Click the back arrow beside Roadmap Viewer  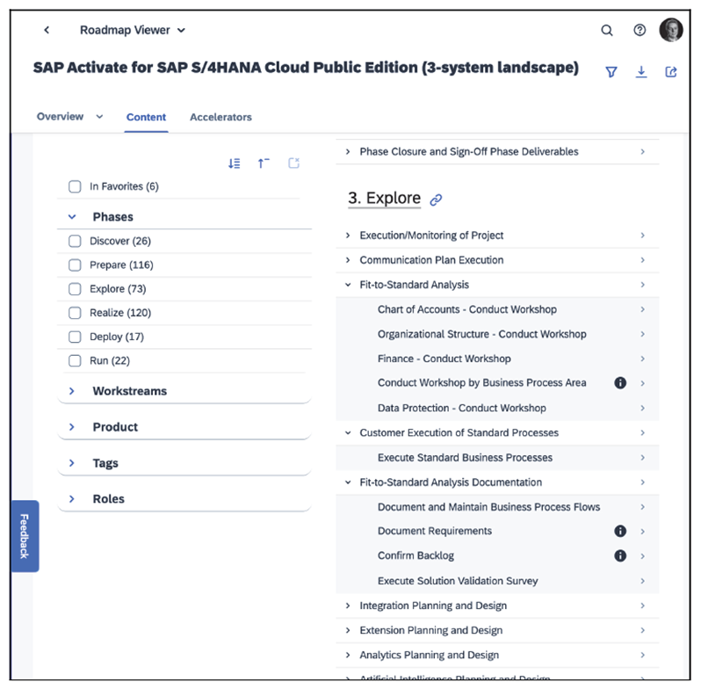47,30
